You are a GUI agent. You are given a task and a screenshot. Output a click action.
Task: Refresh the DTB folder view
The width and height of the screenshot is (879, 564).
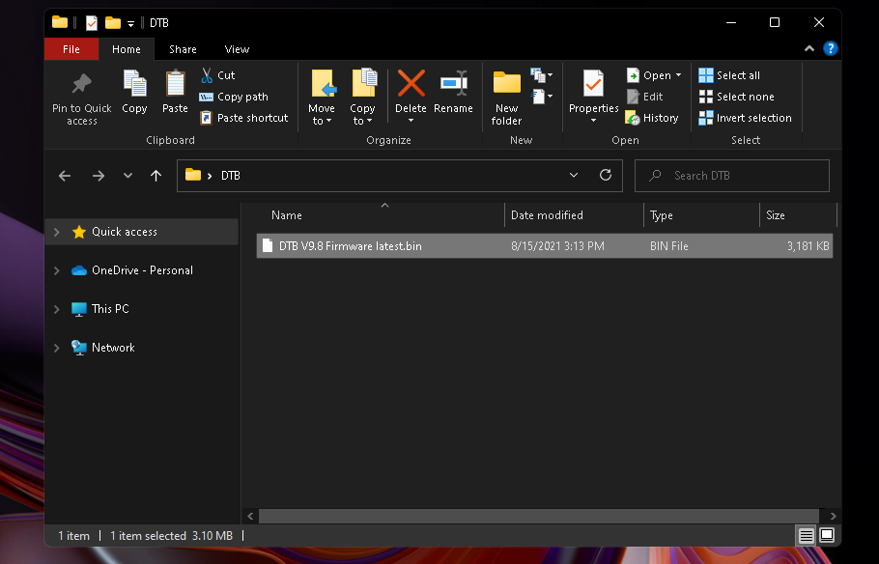click(606, 175)
